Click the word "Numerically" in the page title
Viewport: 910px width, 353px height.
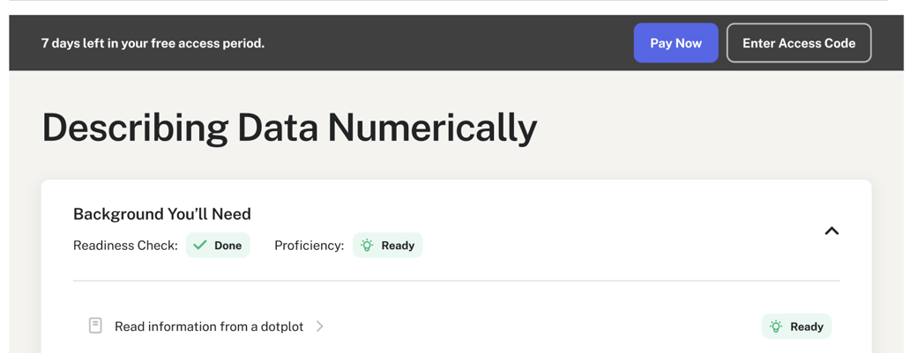coord(432,128)
